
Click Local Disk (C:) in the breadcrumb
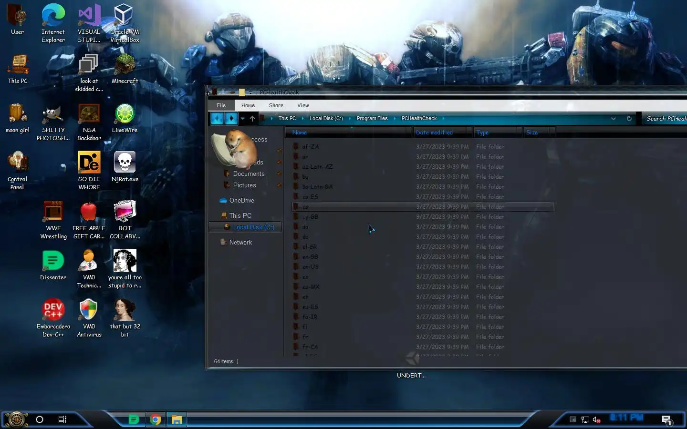[326, 118]
